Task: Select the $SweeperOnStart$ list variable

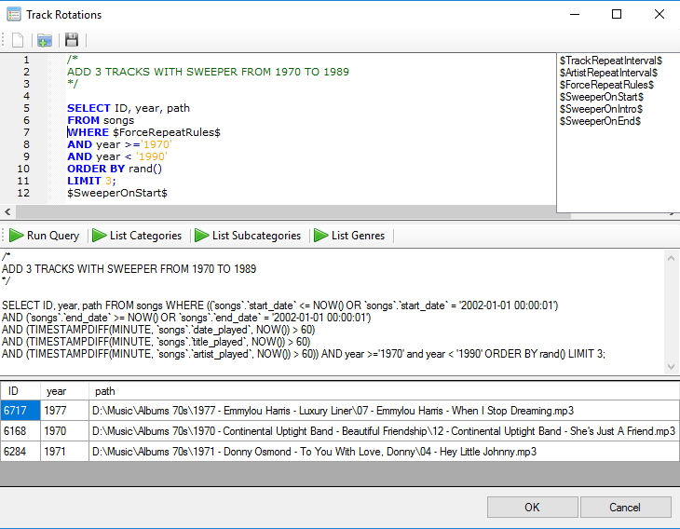Action: coord(602,97)
